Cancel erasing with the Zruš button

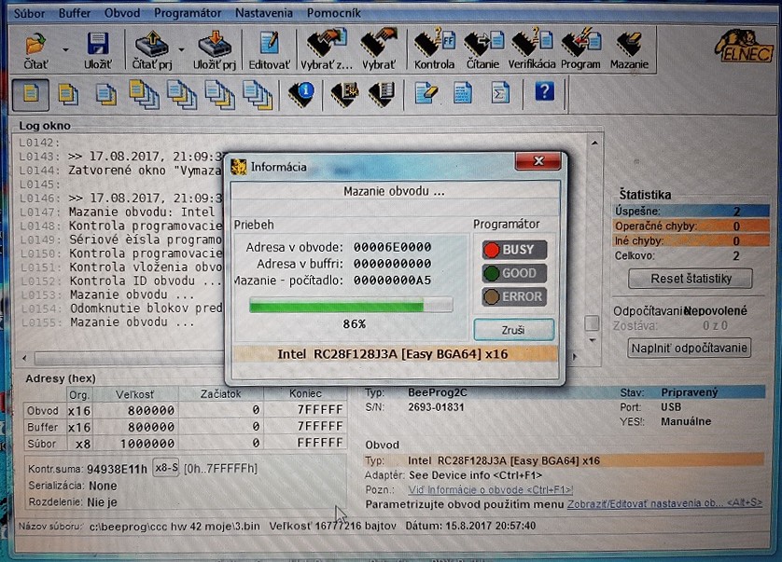[513, 330]
